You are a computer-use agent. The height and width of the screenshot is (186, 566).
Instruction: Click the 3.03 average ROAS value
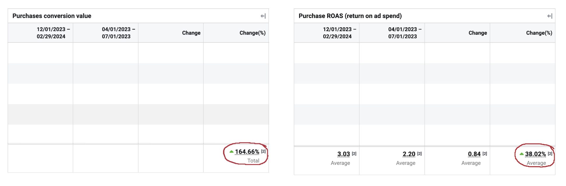[x=343, y=154]
